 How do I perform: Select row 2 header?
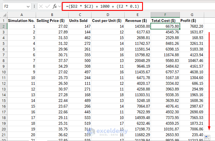3,26
